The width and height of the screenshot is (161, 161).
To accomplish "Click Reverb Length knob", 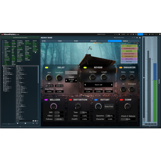I will click(x=104, y=77).
